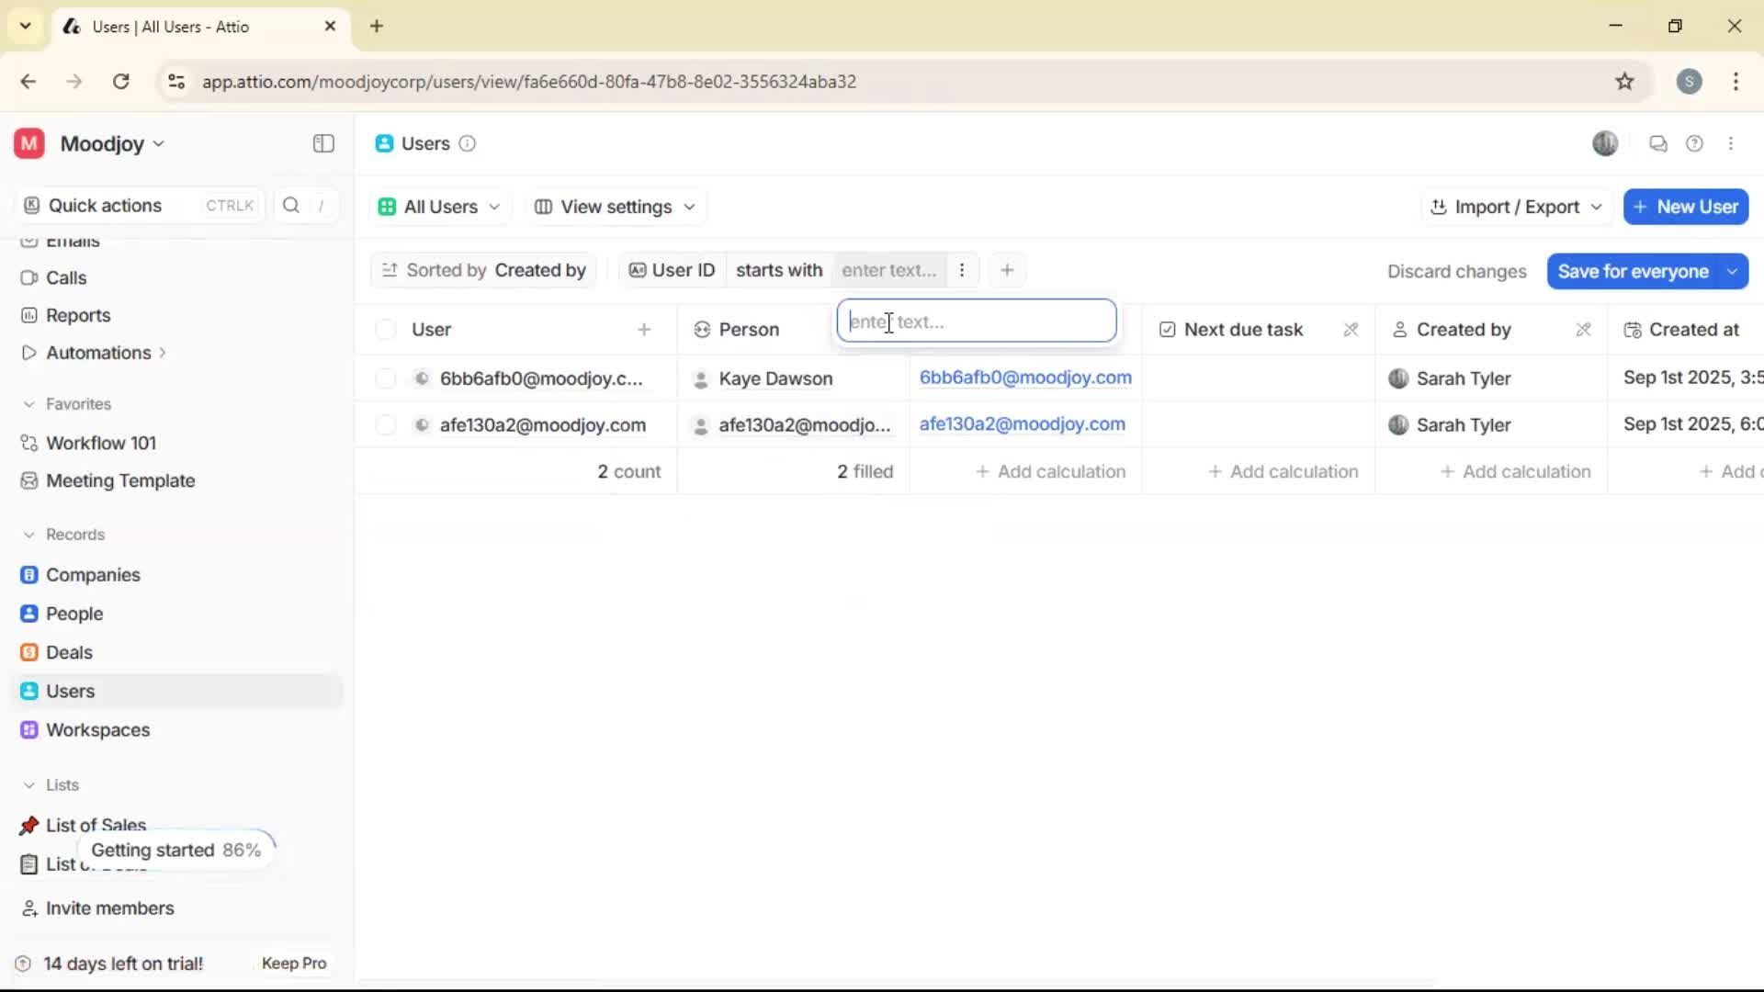Type in the enter text filter field
Screen dimensions: 1764x992
point(976,321)
